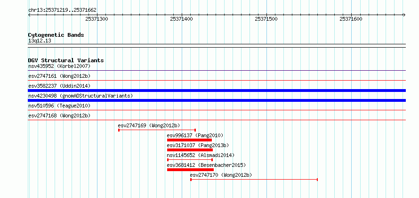Click the thin red span under esv2747169

pyautogui.click(x=157, y=130)
